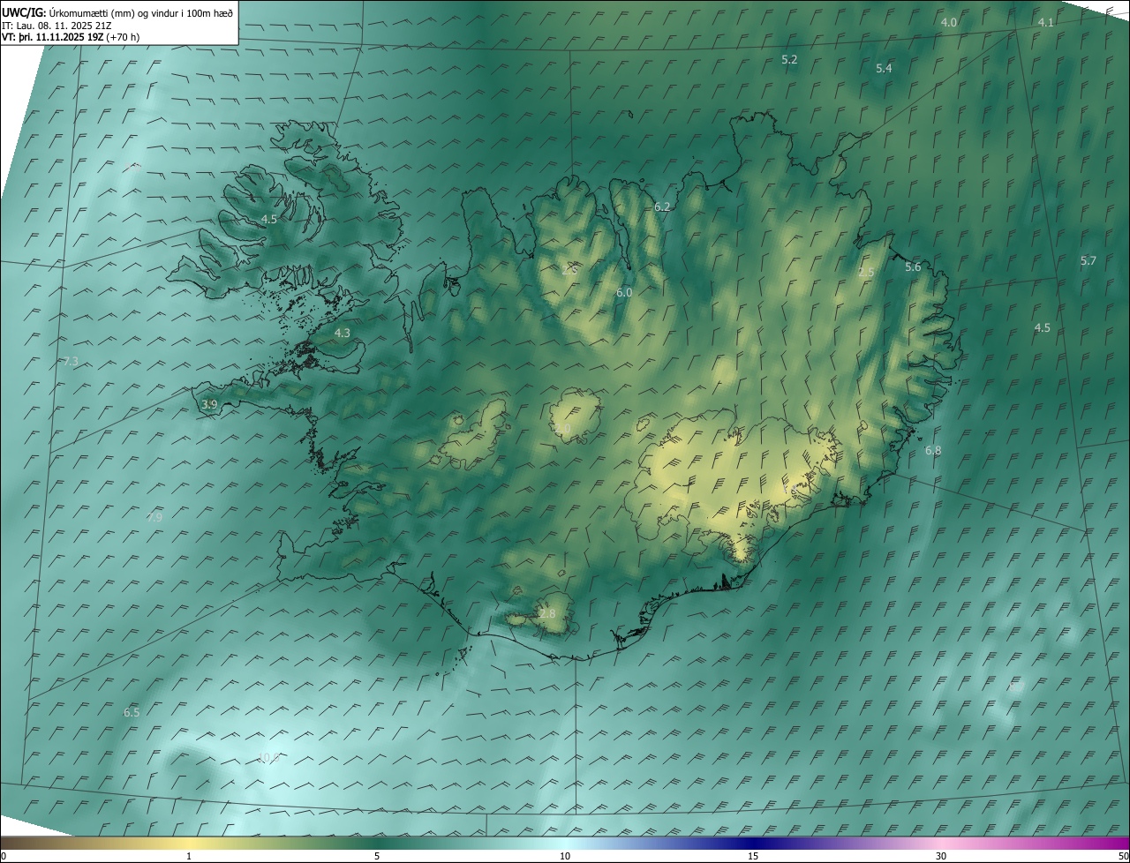Click the 10.0 value label
The image size is (1130, 863).
pyautogui.click(x=268, y=757)
